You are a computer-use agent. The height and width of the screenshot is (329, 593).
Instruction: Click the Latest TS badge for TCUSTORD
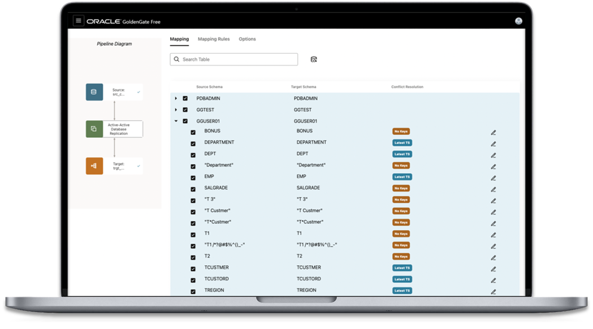pyautogui.click(x=402, y=279)
